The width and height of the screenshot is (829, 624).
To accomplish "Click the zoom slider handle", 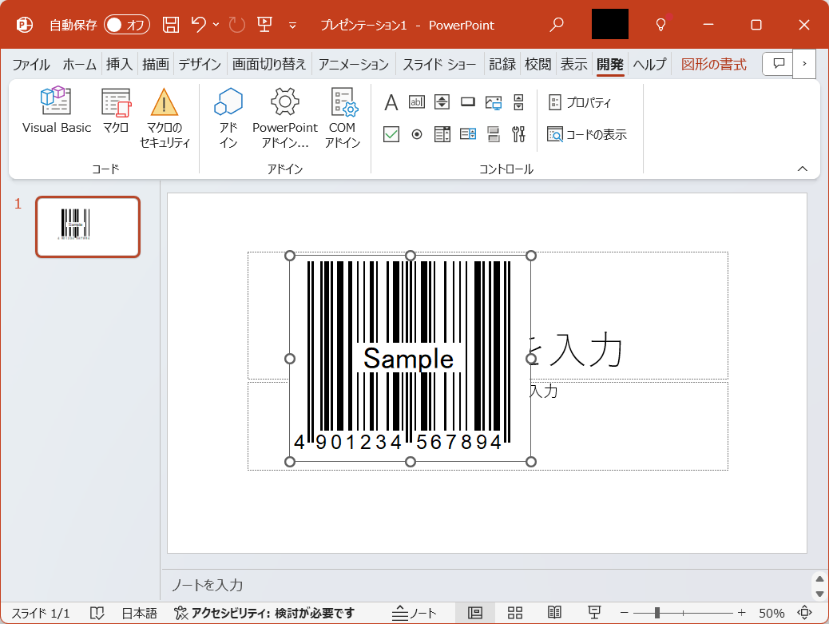I will (x=656, y=613).
